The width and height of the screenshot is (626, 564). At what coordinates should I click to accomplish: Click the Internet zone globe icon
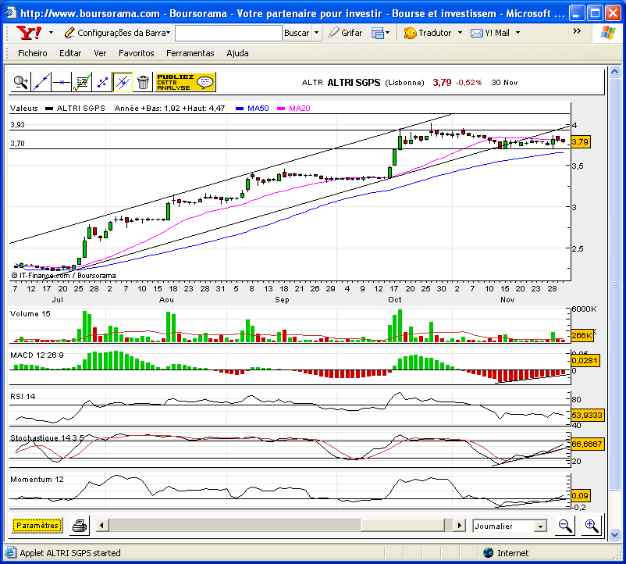tap(489, 553)
